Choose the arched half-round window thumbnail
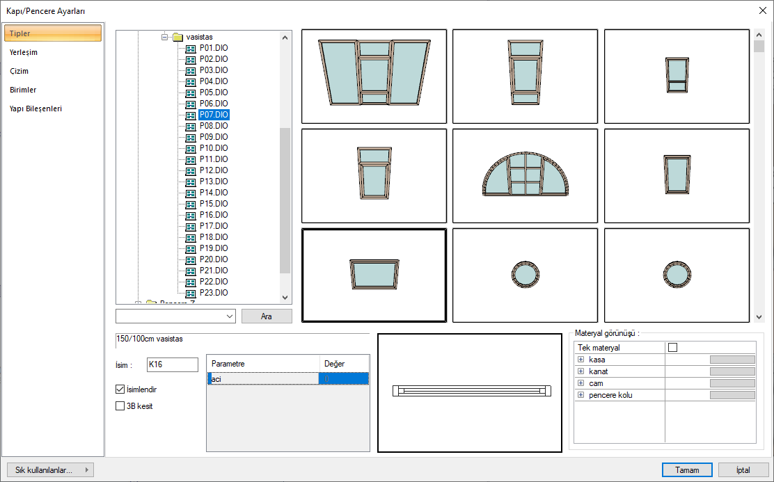 click(525, 174)
